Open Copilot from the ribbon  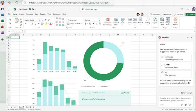point(155,21)
